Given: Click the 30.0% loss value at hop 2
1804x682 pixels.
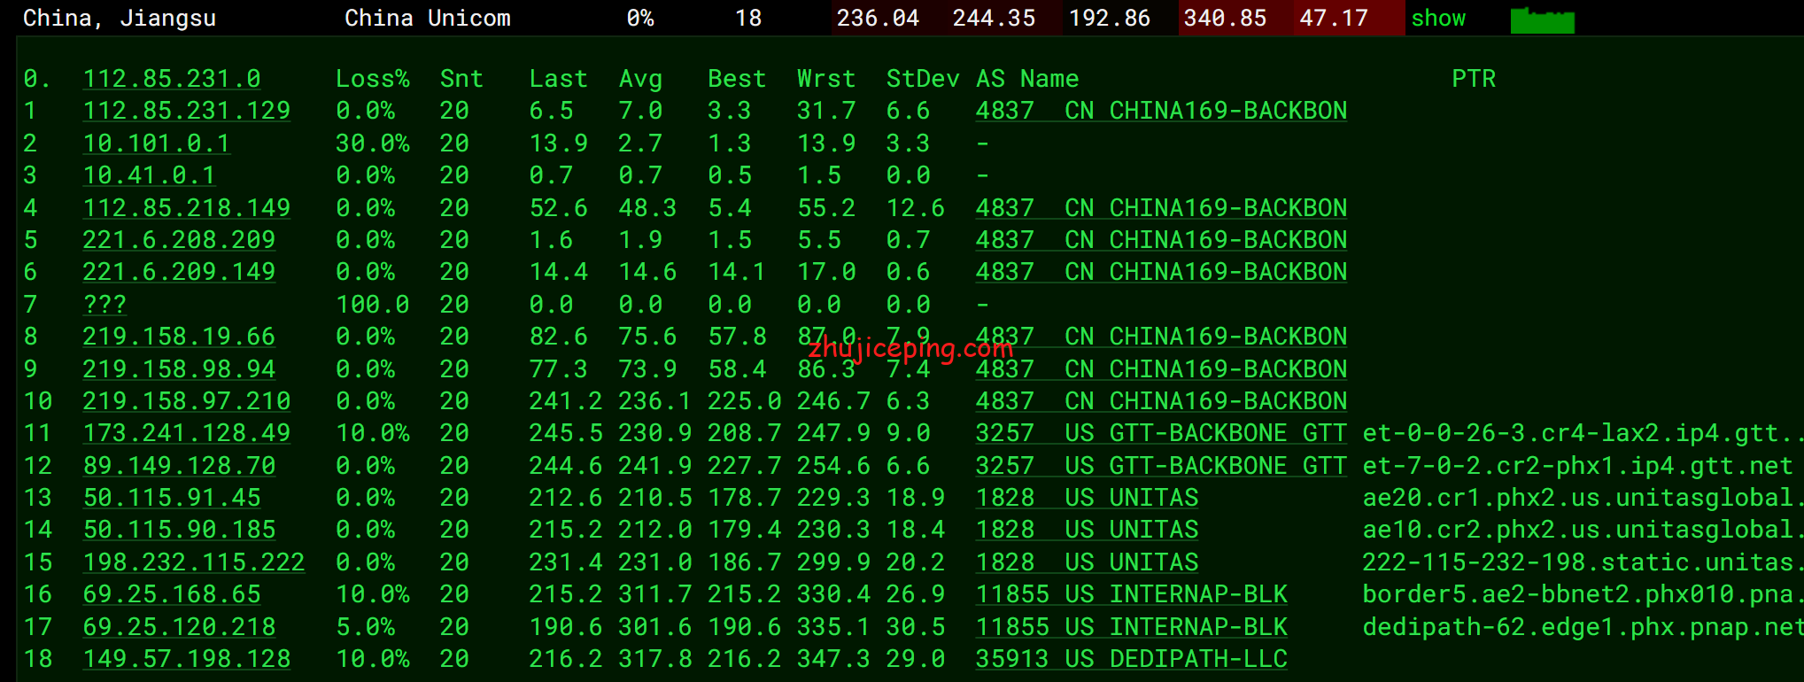Looking at the screenshot, I should [373, 143].
